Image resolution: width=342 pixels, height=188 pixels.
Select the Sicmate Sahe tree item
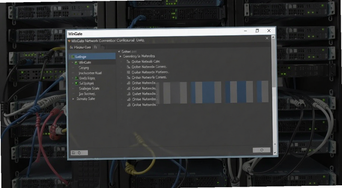85,99
